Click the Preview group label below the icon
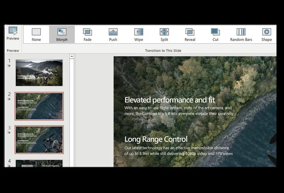This screenshot has width=284, height=193. [13, 50]
